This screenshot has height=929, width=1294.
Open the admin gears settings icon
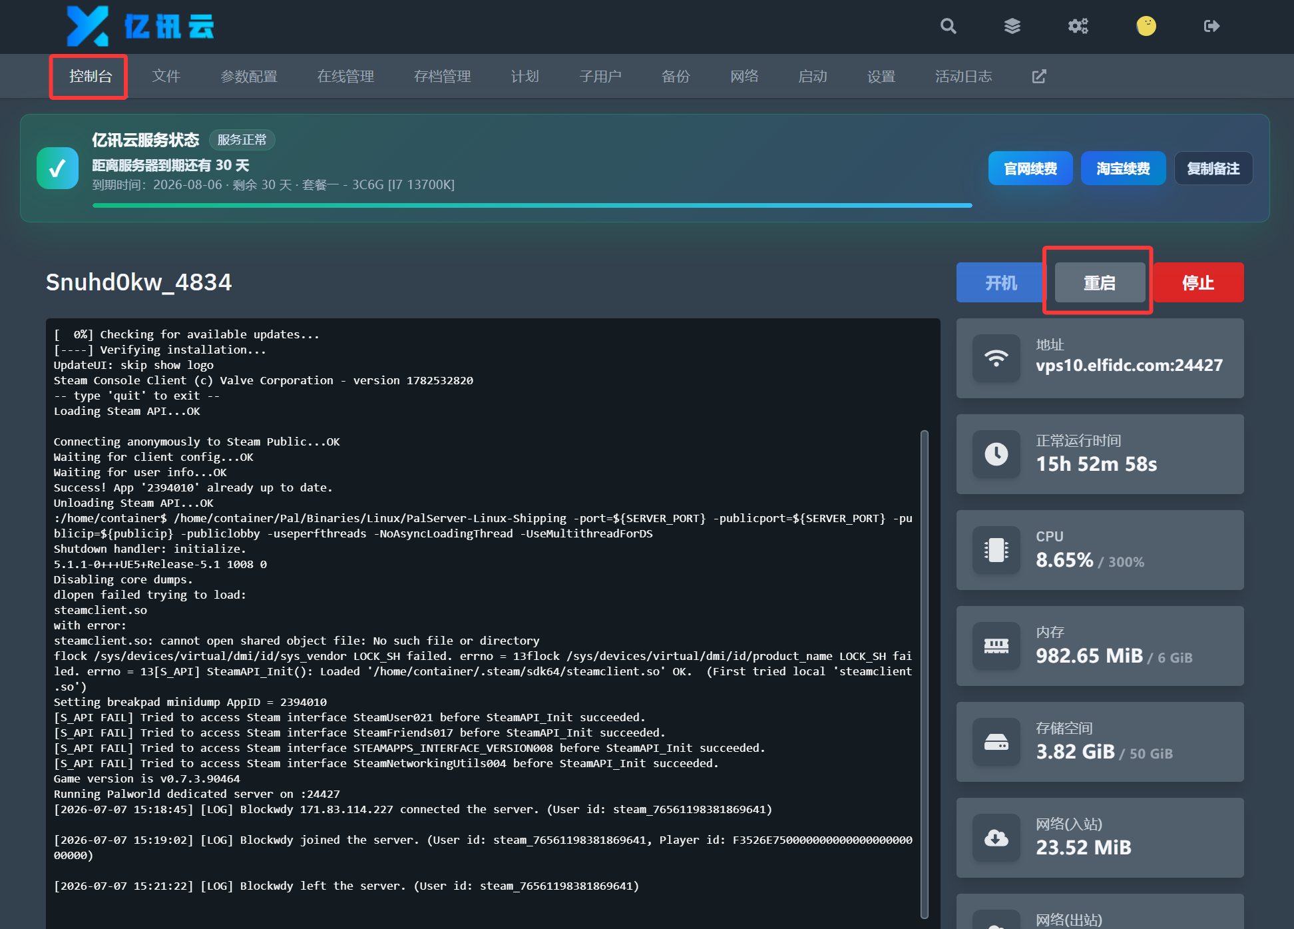(x=1078, y=26)
